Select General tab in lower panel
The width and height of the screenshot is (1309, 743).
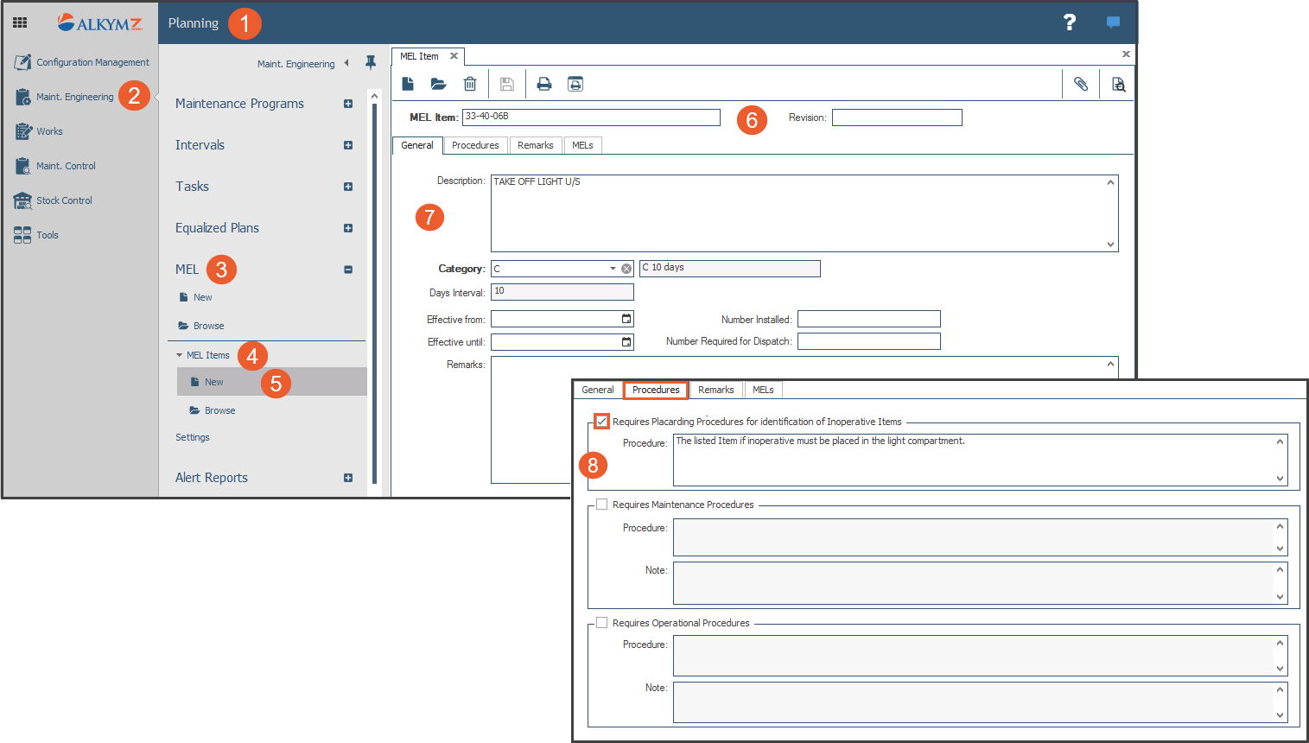coord(598,390)
